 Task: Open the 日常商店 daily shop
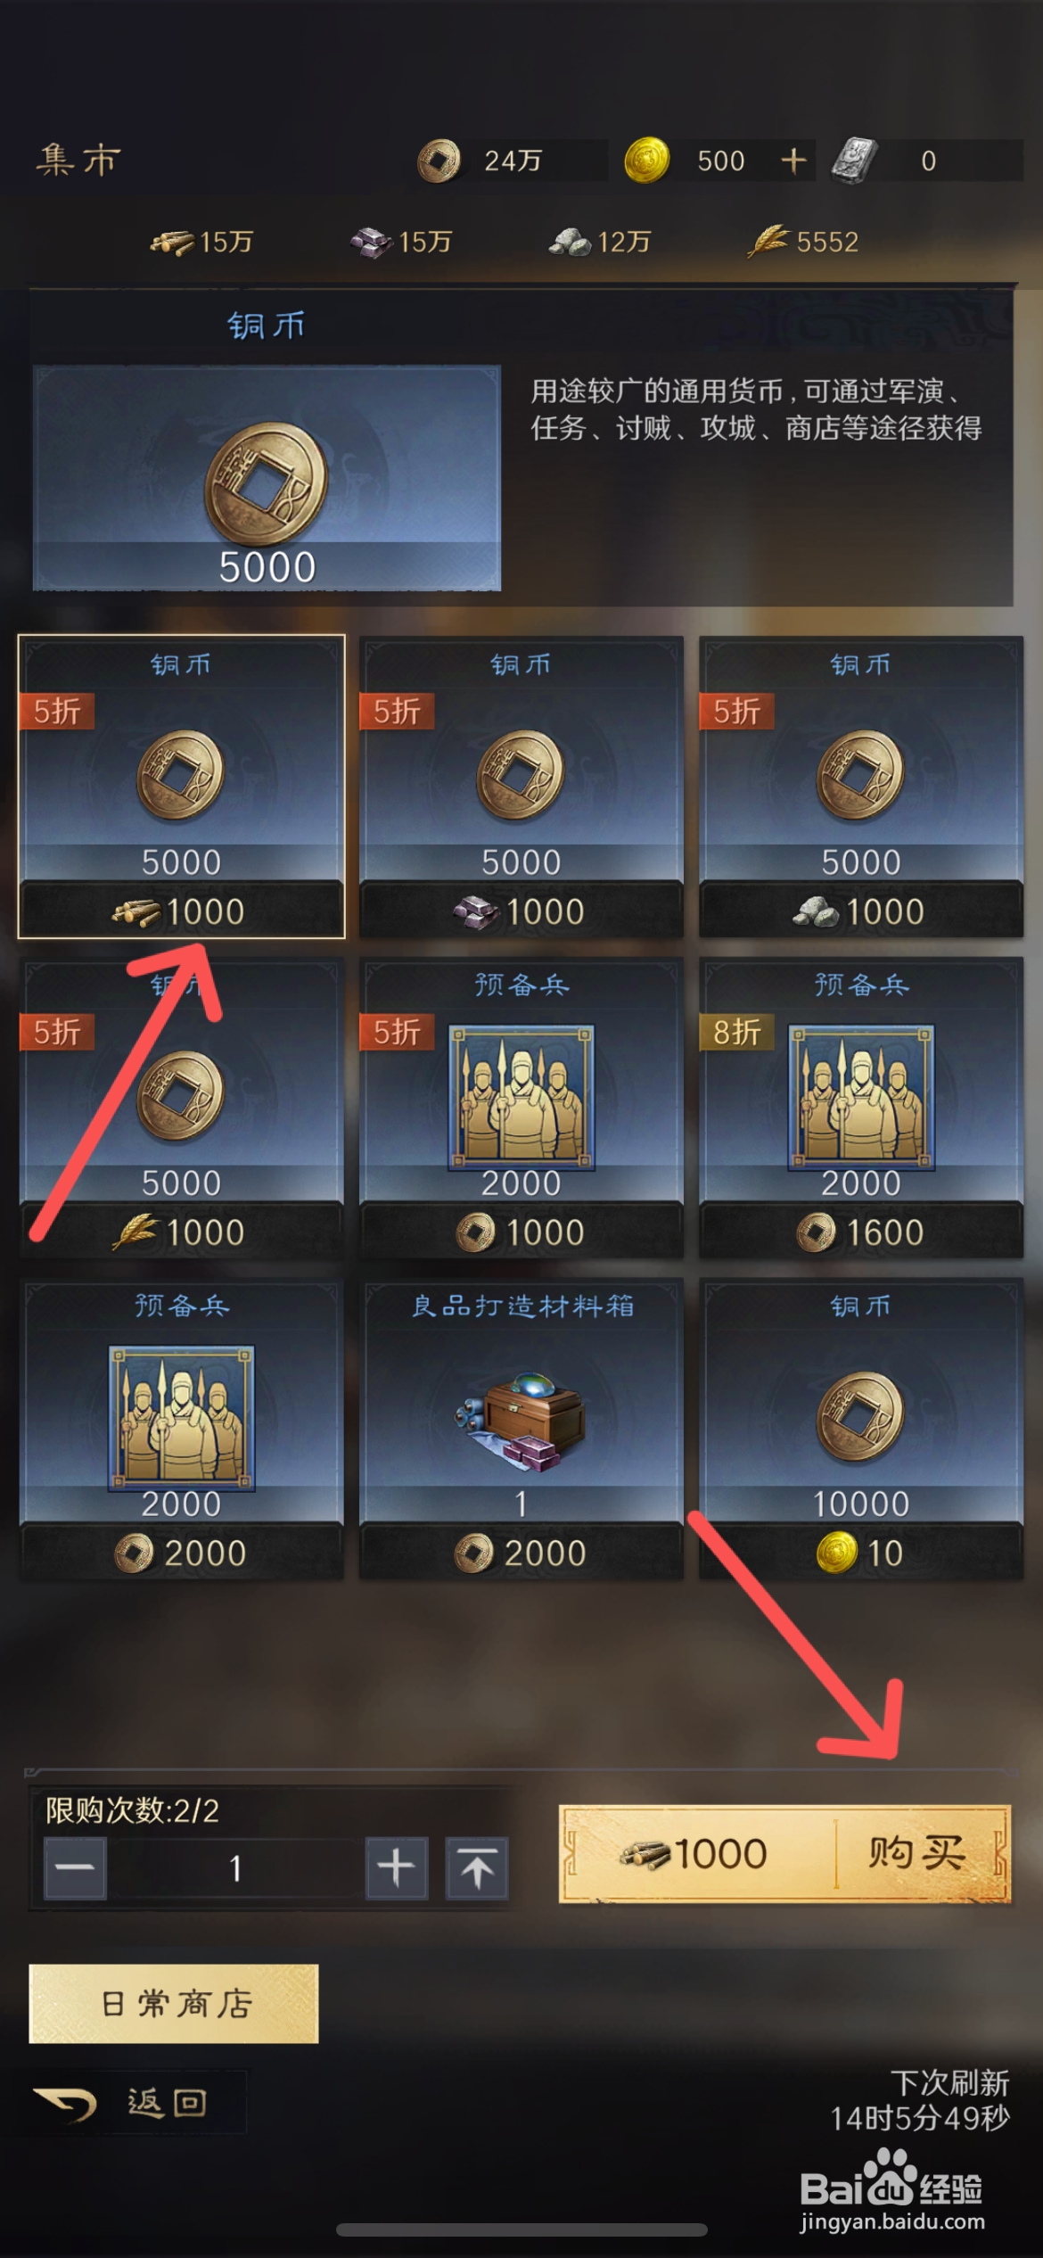tap(174, 2003)
